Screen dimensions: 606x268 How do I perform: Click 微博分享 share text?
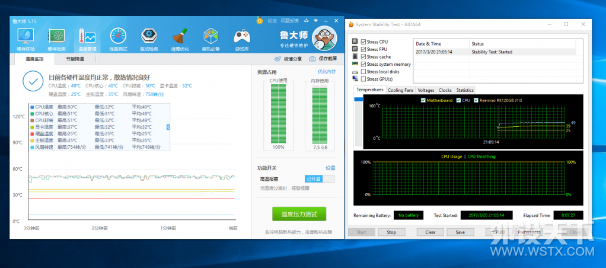(x=293, y=59)
